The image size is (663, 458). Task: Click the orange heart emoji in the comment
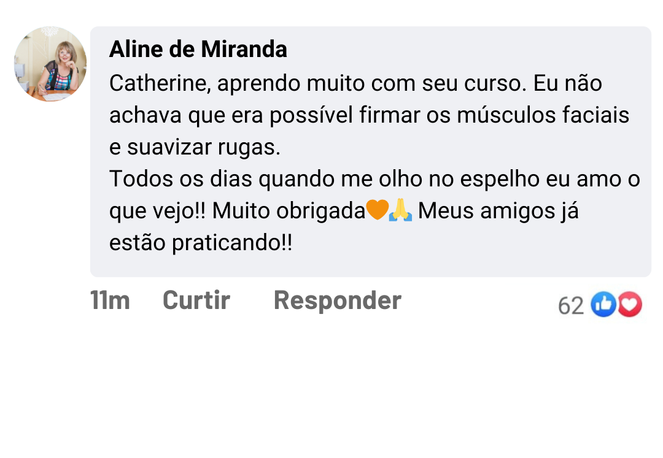[x=377, y=211]
